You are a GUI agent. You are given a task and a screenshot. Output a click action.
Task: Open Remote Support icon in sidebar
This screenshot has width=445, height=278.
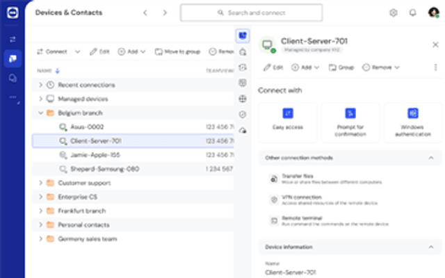[13, 39]
